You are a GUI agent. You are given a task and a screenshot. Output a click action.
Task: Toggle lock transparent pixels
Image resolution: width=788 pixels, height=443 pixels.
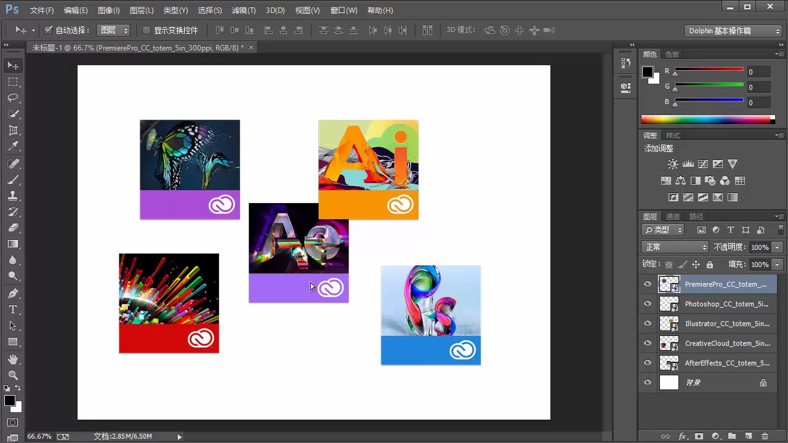[x=669, y=265]
